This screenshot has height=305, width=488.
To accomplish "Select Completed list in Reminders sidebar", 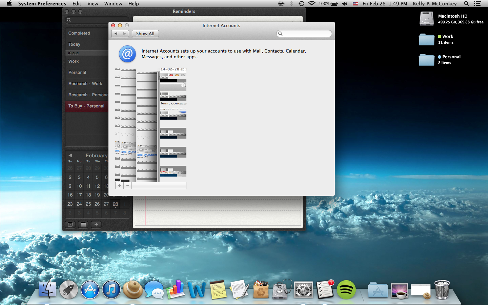I will 87,33.
